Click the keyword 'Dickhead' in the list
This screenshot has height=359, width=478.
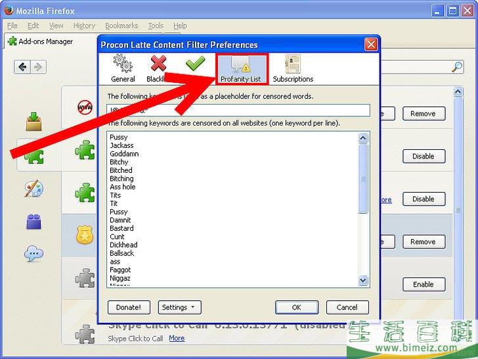click(123, 245)
